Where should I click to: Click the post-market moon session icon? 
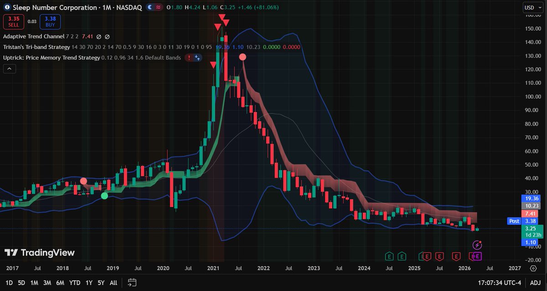coord(149,8)
